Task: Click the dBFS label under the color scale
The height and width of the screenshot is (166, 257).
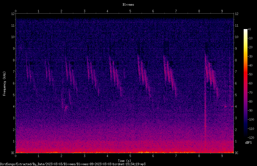Action: click(x=248, y=143)
